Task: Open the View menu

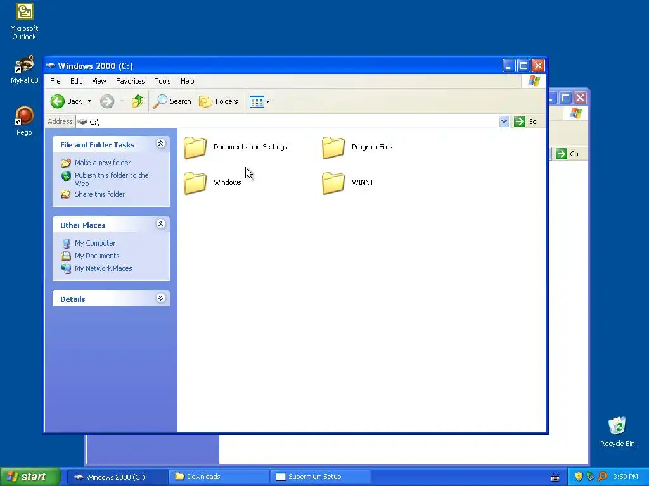Action: pos(99,81)
